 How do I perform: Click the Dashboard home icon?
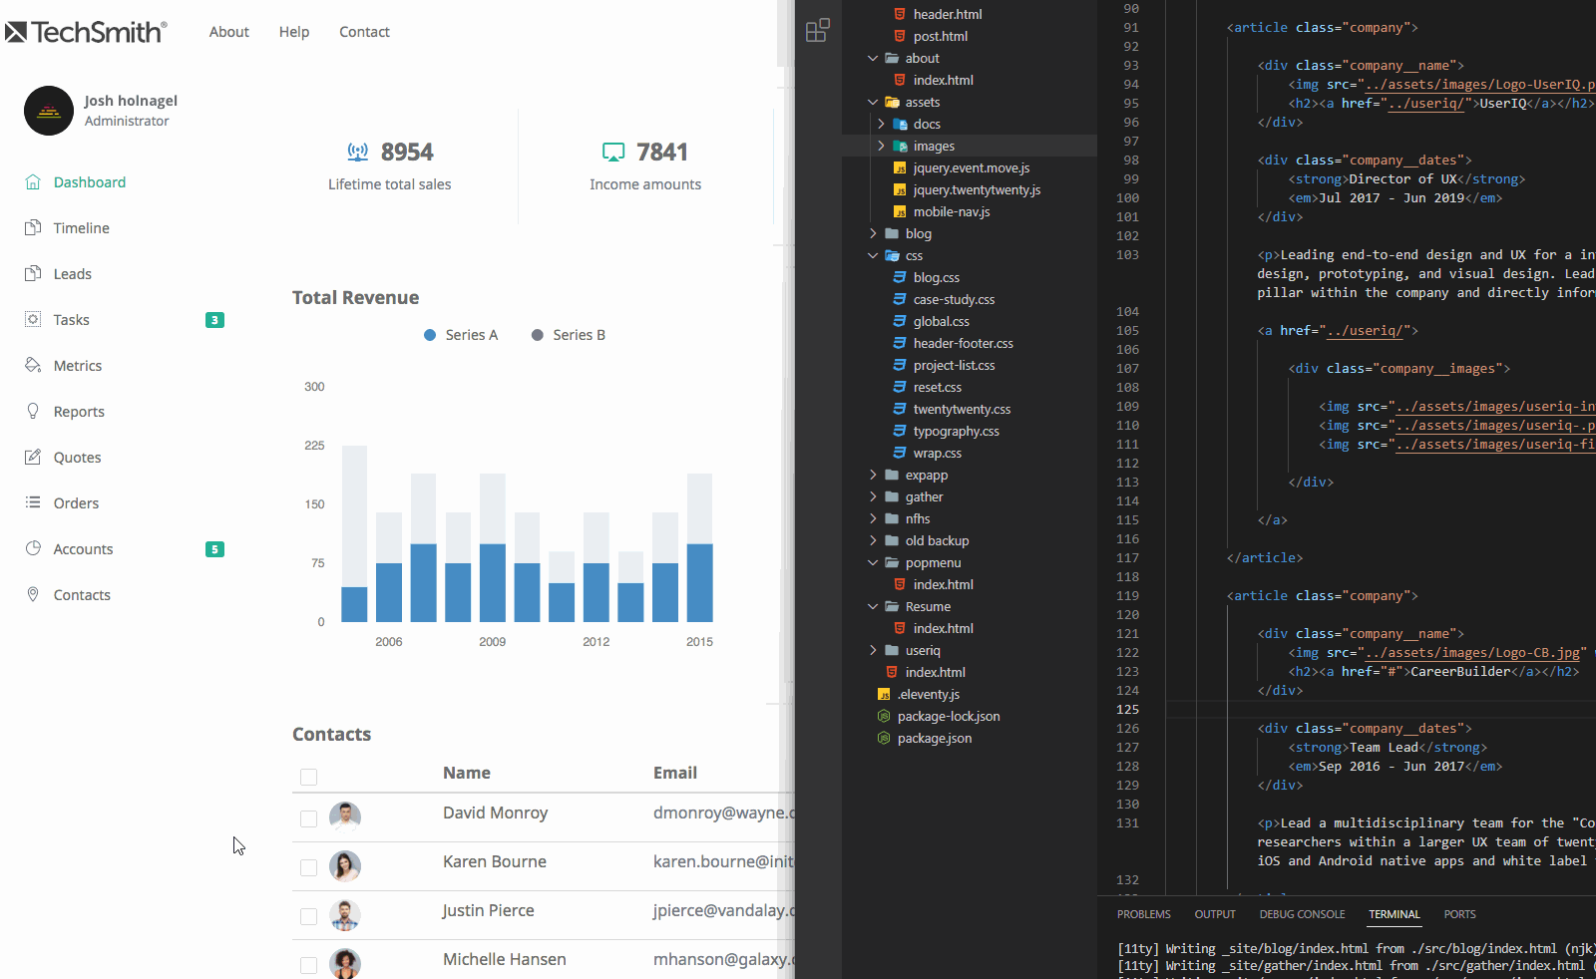33,182
